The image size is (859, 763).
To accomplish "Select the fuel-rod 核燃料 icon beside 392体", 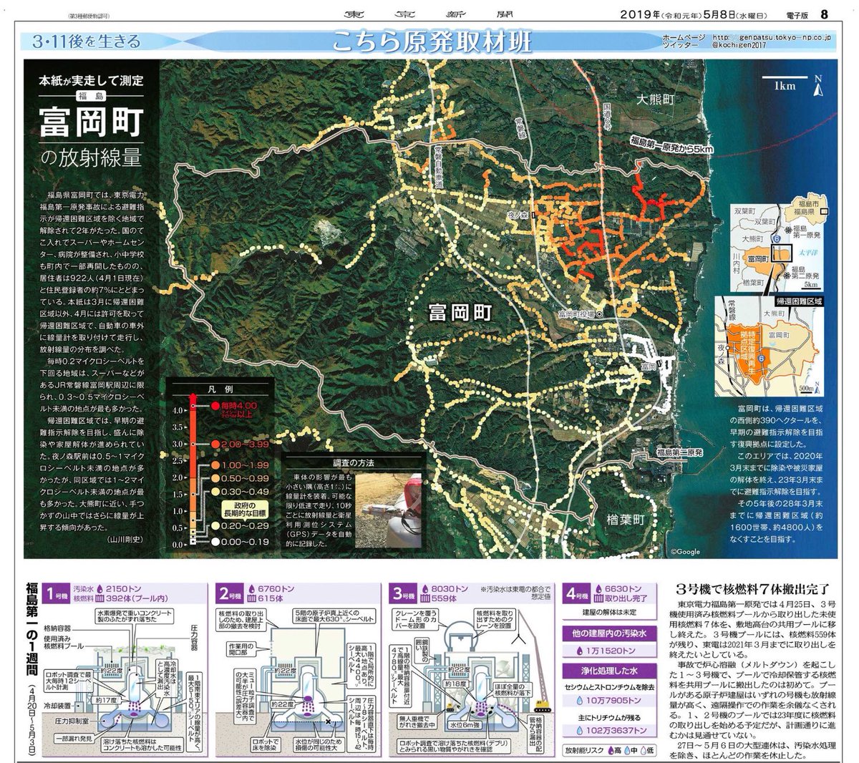I will click(100, 598).
